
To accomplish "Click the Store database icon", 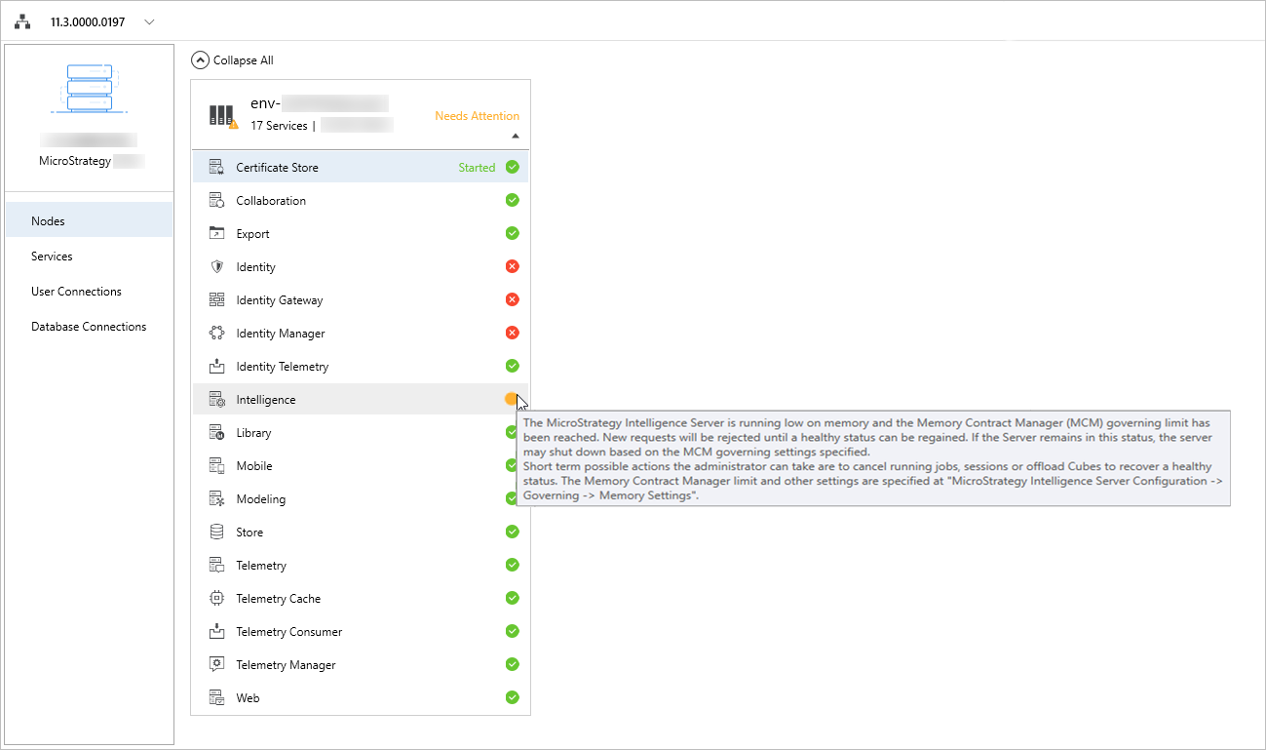I will coord(217,533).
